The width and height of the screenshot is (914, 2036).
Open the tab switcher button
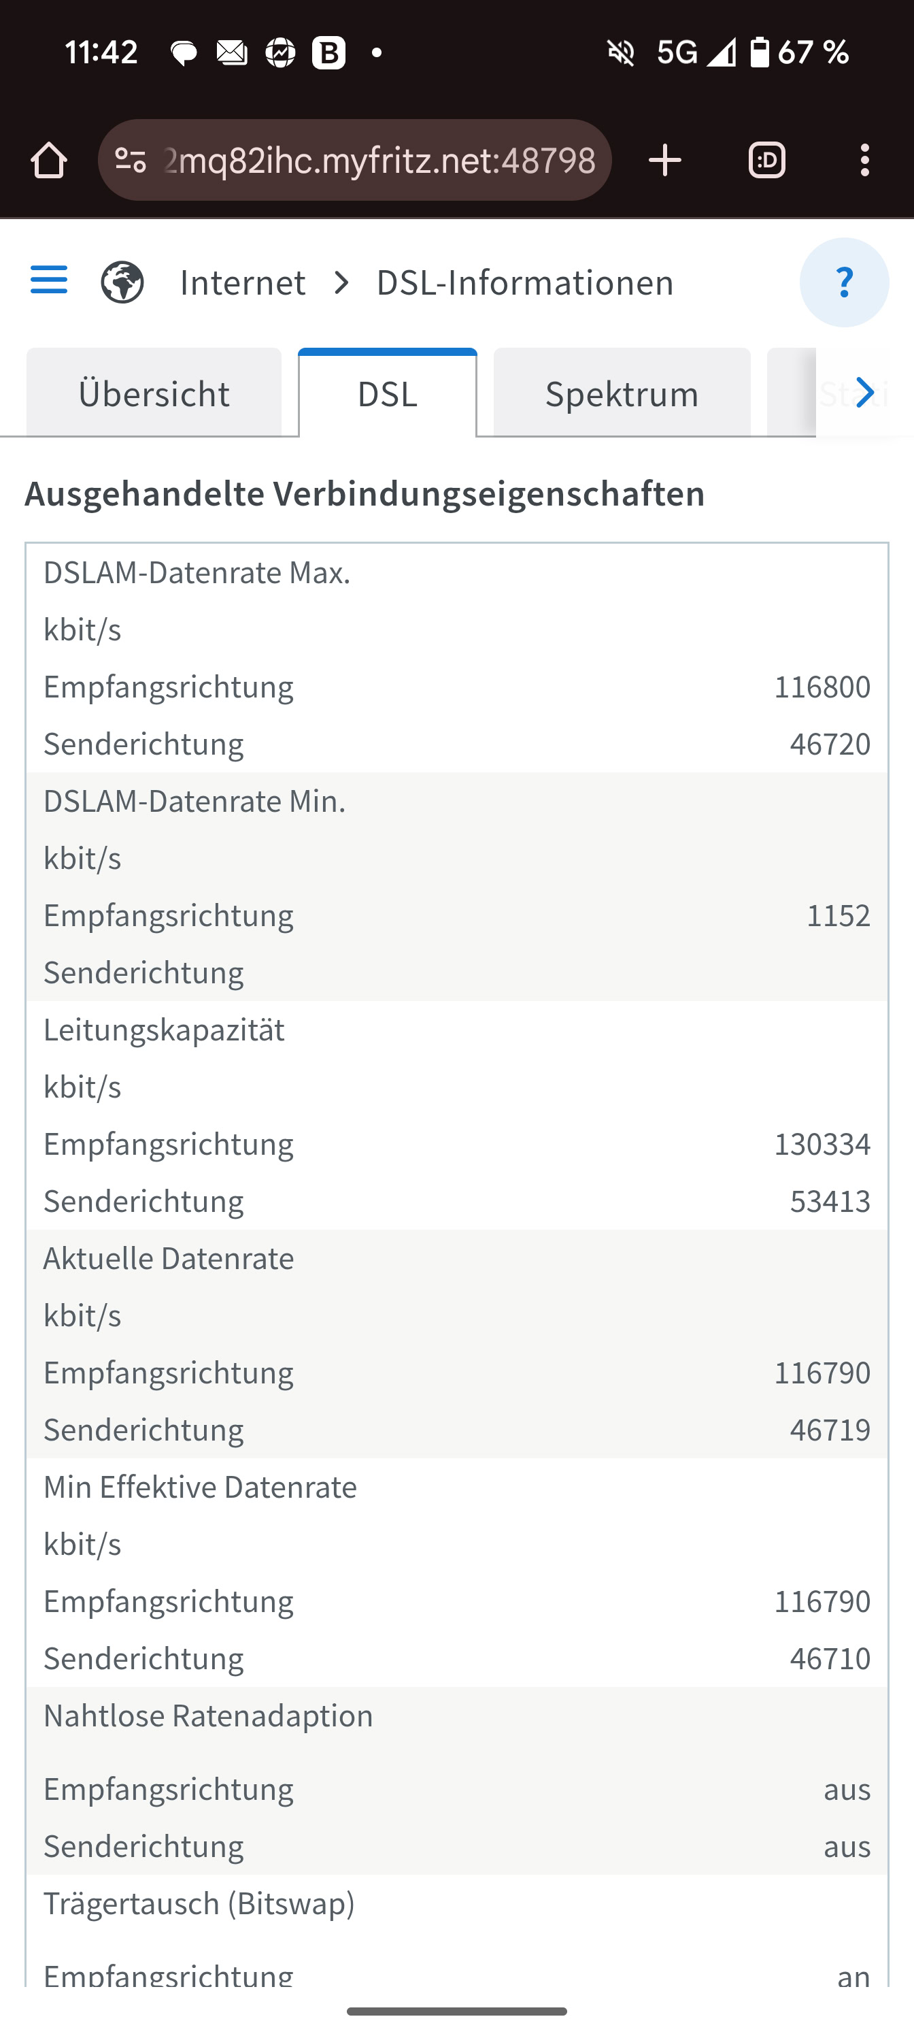766,161
